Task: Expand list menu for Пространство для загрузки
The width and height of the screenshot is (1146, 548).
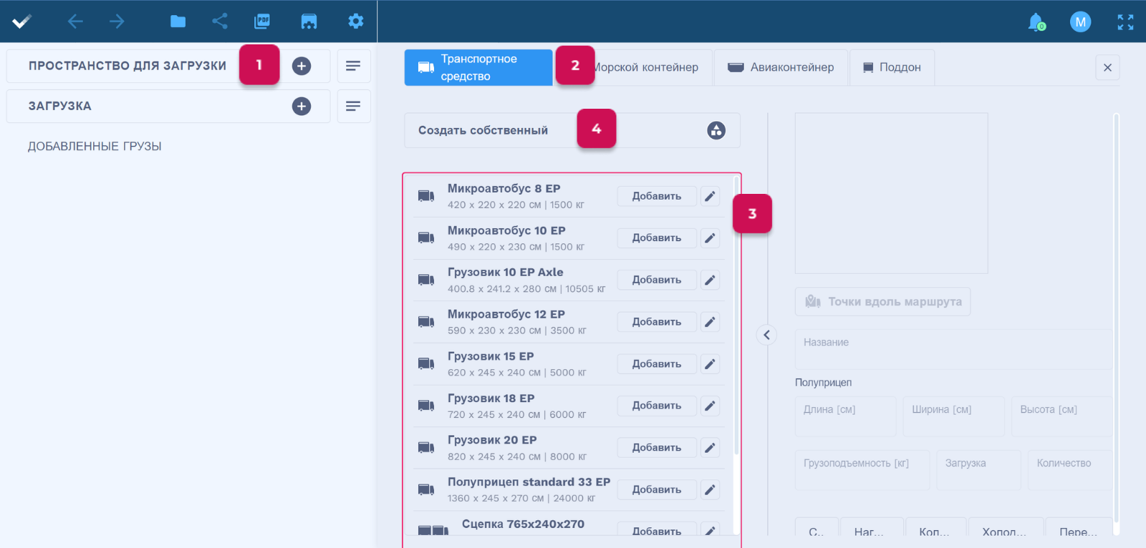Action: pos(353,66)
